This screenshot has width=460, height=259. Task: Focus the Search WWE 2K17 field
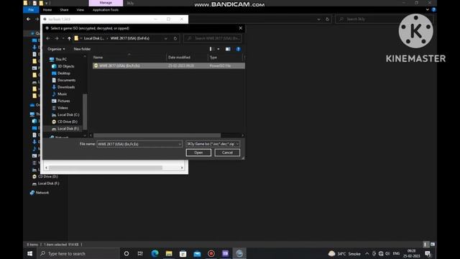pos(213,38)
